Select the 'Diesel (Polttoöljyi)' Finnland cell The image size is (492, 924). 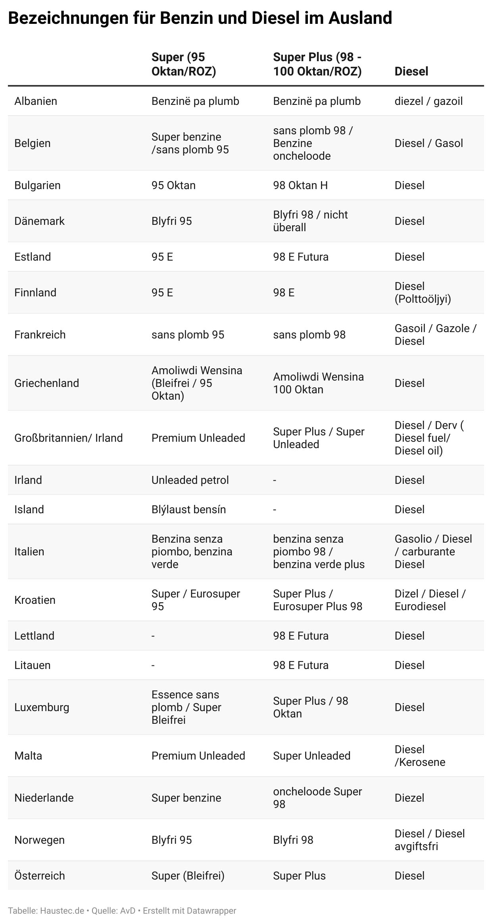[423, 293]
